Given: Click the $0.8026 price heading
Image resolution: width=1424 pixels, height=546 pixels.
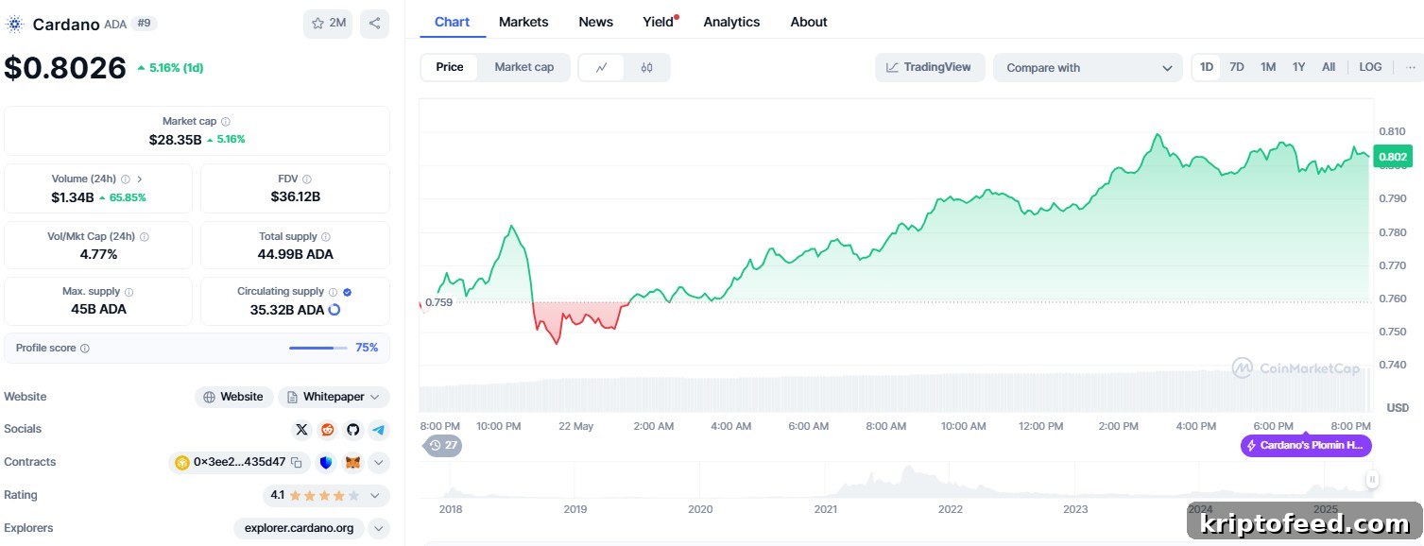Looking at the screenshot, I should 65,68.
